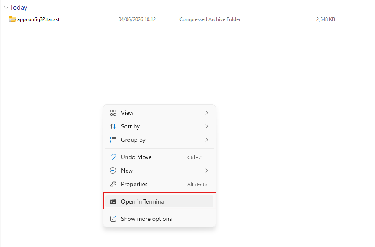Click the View grid icon
This screenshot has height=247, width=375.
click(113, 113)
